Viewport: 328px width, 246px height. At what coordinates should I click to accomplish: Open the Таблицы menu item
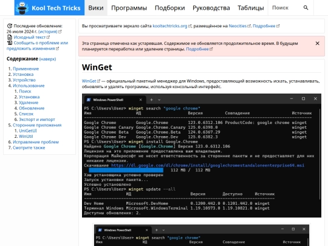coord(251,8)
